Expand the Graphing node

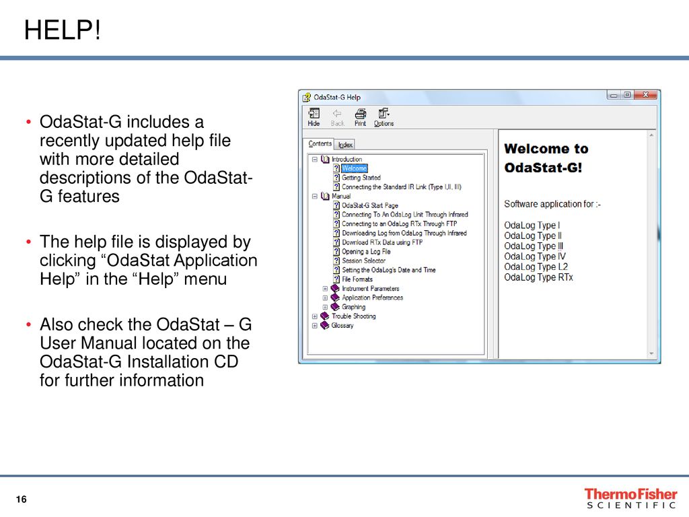coord(325,307)
